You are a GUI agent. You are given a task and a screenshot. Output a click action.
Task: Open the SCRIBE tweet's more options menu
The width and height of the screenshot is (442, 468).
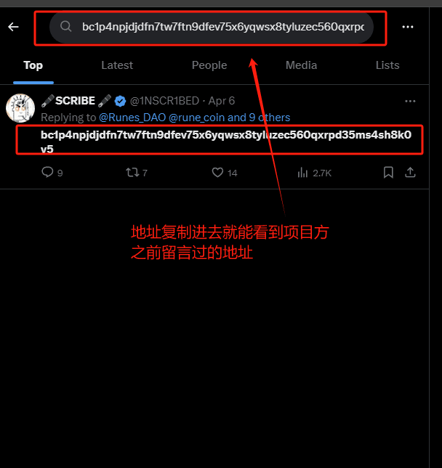click(x=410, y=101)
